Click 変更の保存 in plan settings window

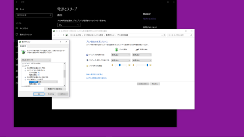(143, 84)
